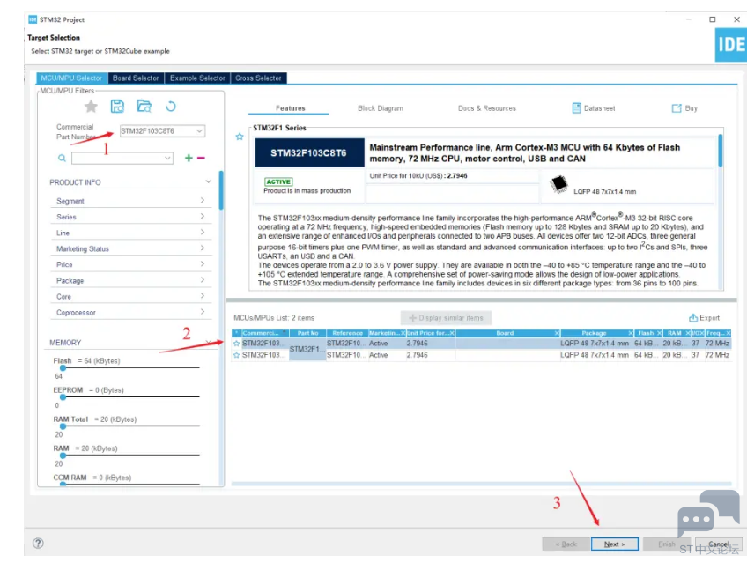Open the Features tab
This screenshot has width=747, height=563.
click(x=290, y=108)
